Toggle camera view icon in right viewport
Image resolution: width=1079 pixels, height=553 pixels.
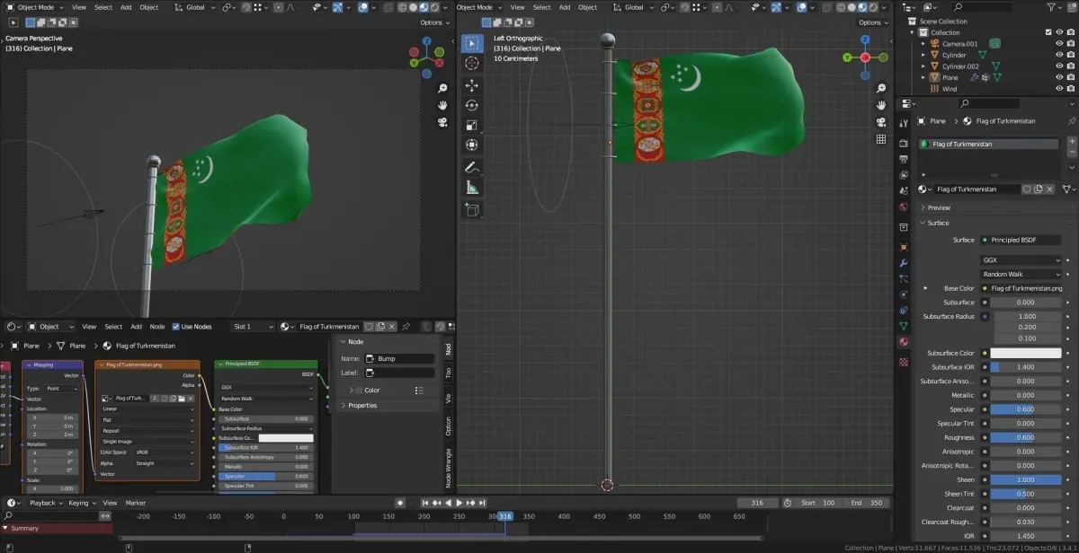point(881,122)
